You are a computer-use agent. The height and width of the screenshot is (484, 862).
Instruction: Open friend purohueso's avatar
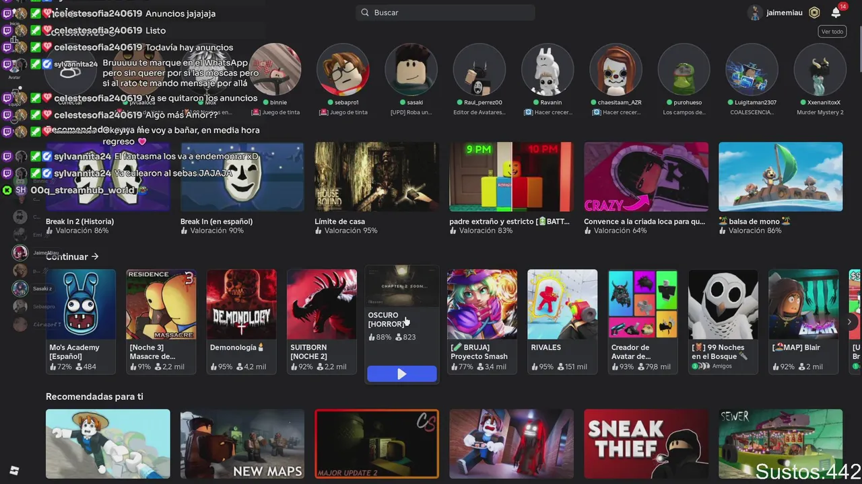(684, 69)
